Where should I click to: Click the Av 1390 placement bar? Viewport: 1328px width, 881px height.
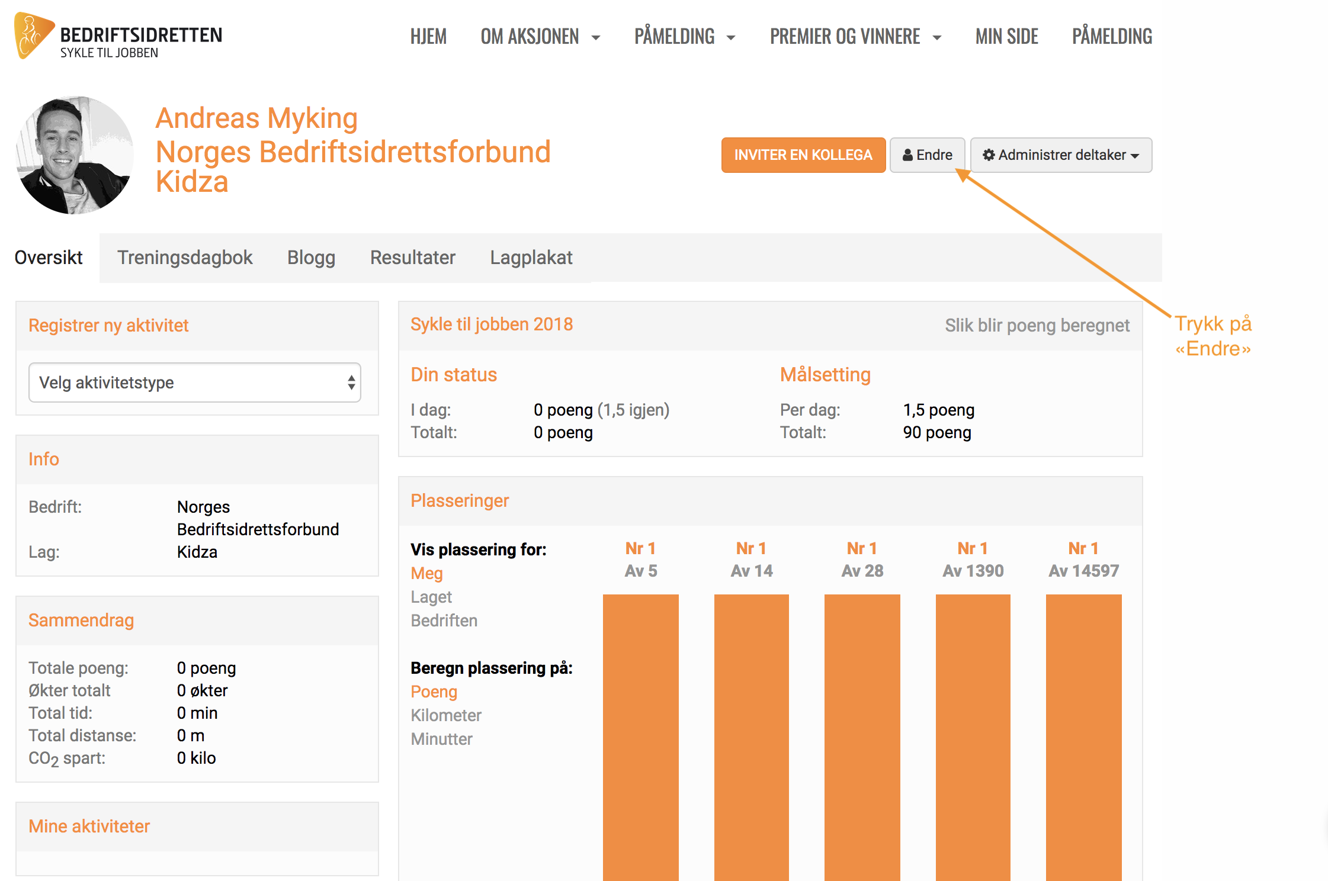973,737
